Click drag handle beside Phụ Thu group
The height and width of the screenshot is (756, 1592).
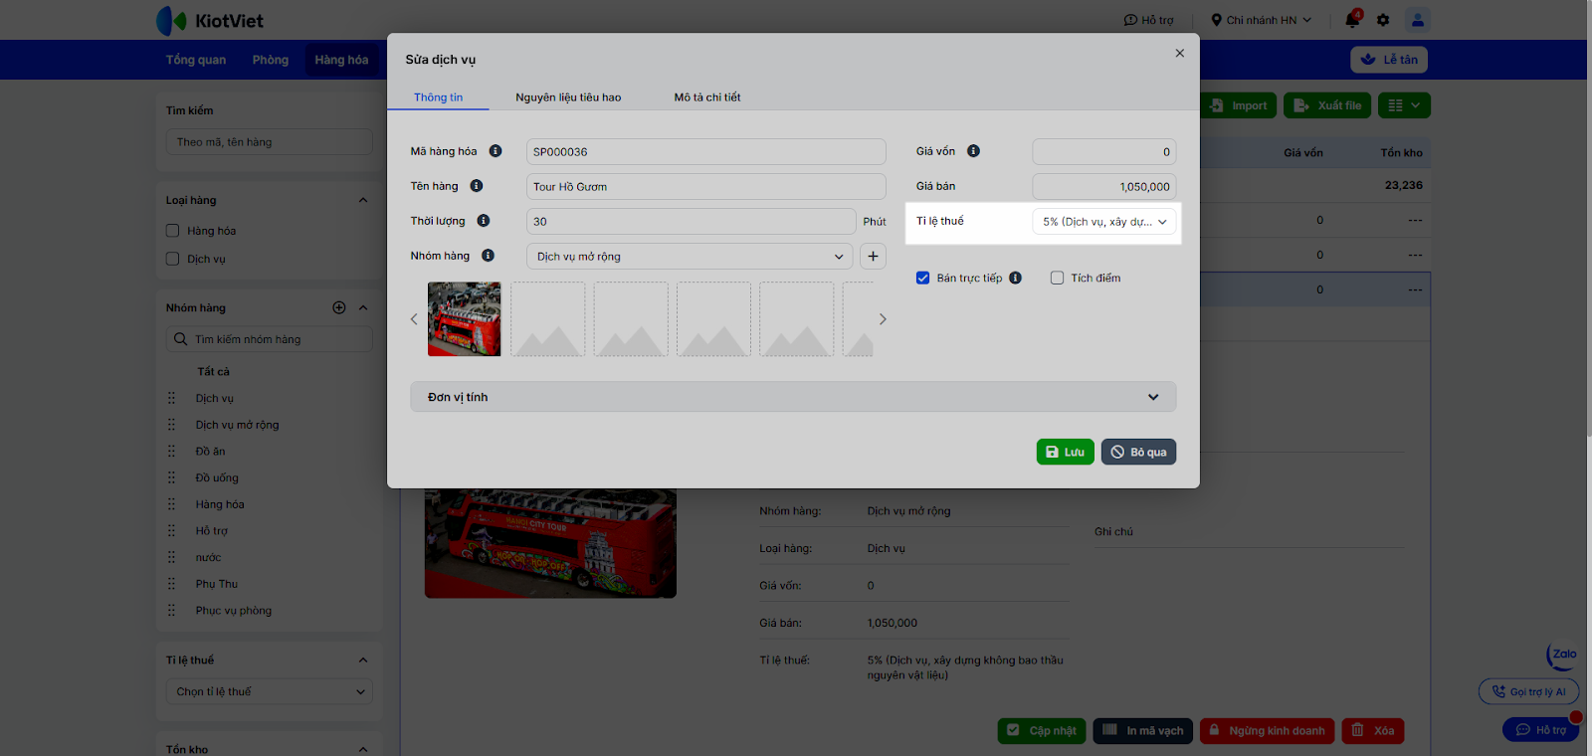tap(171, 584)
